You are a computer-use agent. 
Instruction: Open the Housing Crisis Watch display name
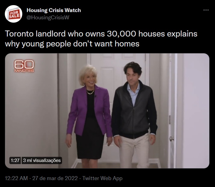point(54,10)
